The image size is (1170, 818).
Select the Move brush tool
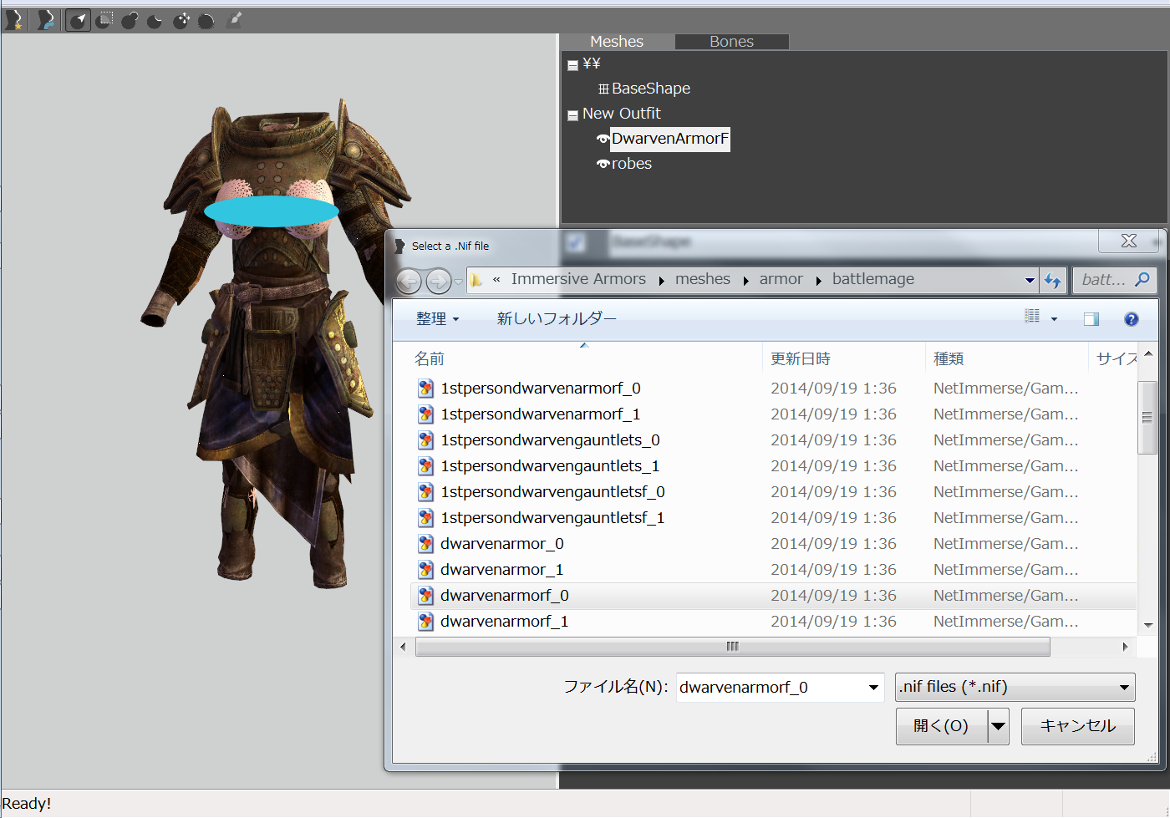[x=181, y=20]
